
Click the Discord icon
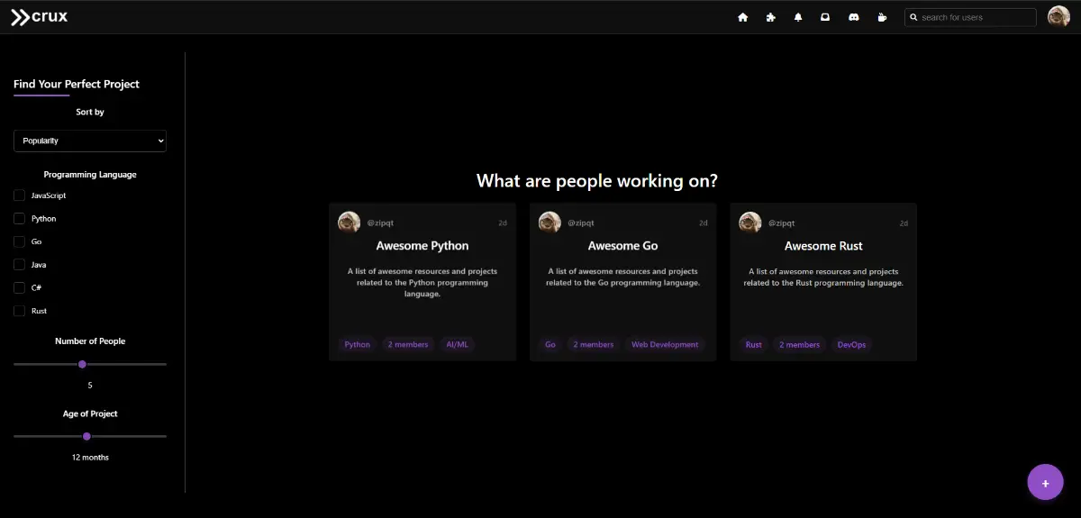853,17
